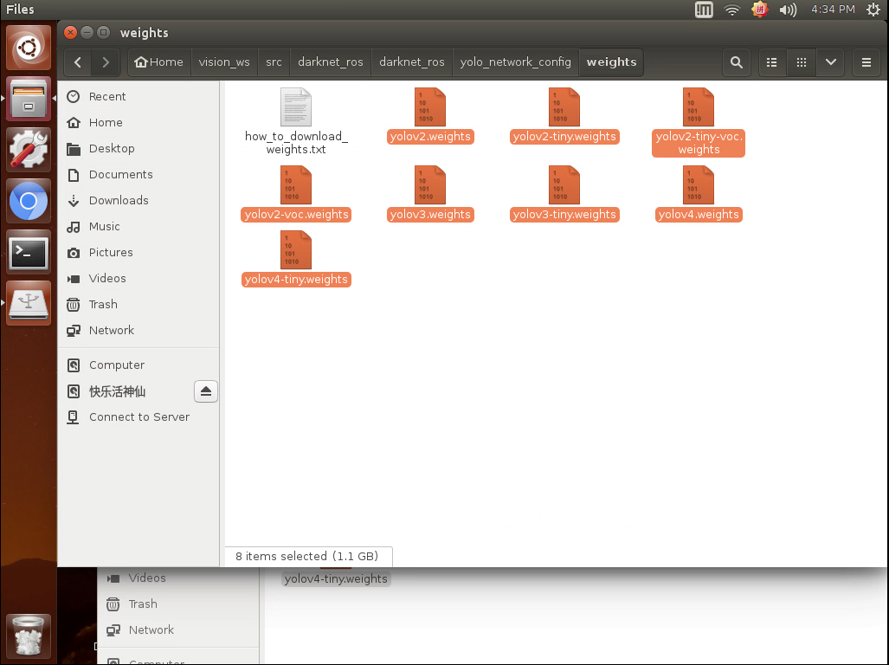Eject the 快乐活神仙 drive
The image size is (889, 665).
206,391
